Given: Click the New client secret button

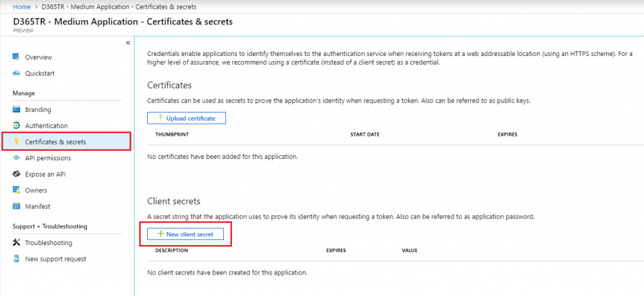Looking at the screenshot, I should point(186,234).
